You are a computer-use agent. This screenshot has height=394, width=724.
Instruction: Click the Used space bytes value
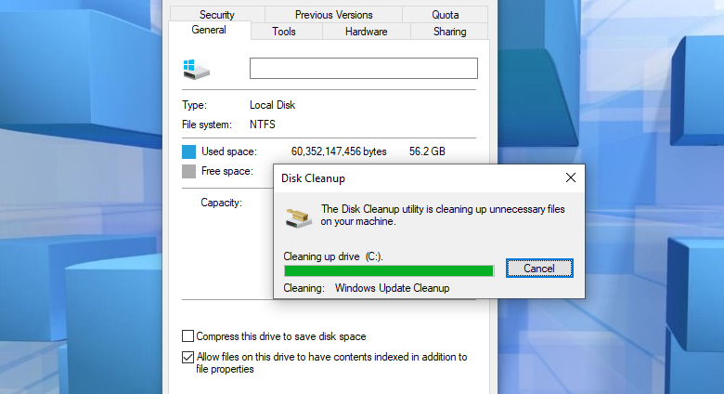click(339, 151)
